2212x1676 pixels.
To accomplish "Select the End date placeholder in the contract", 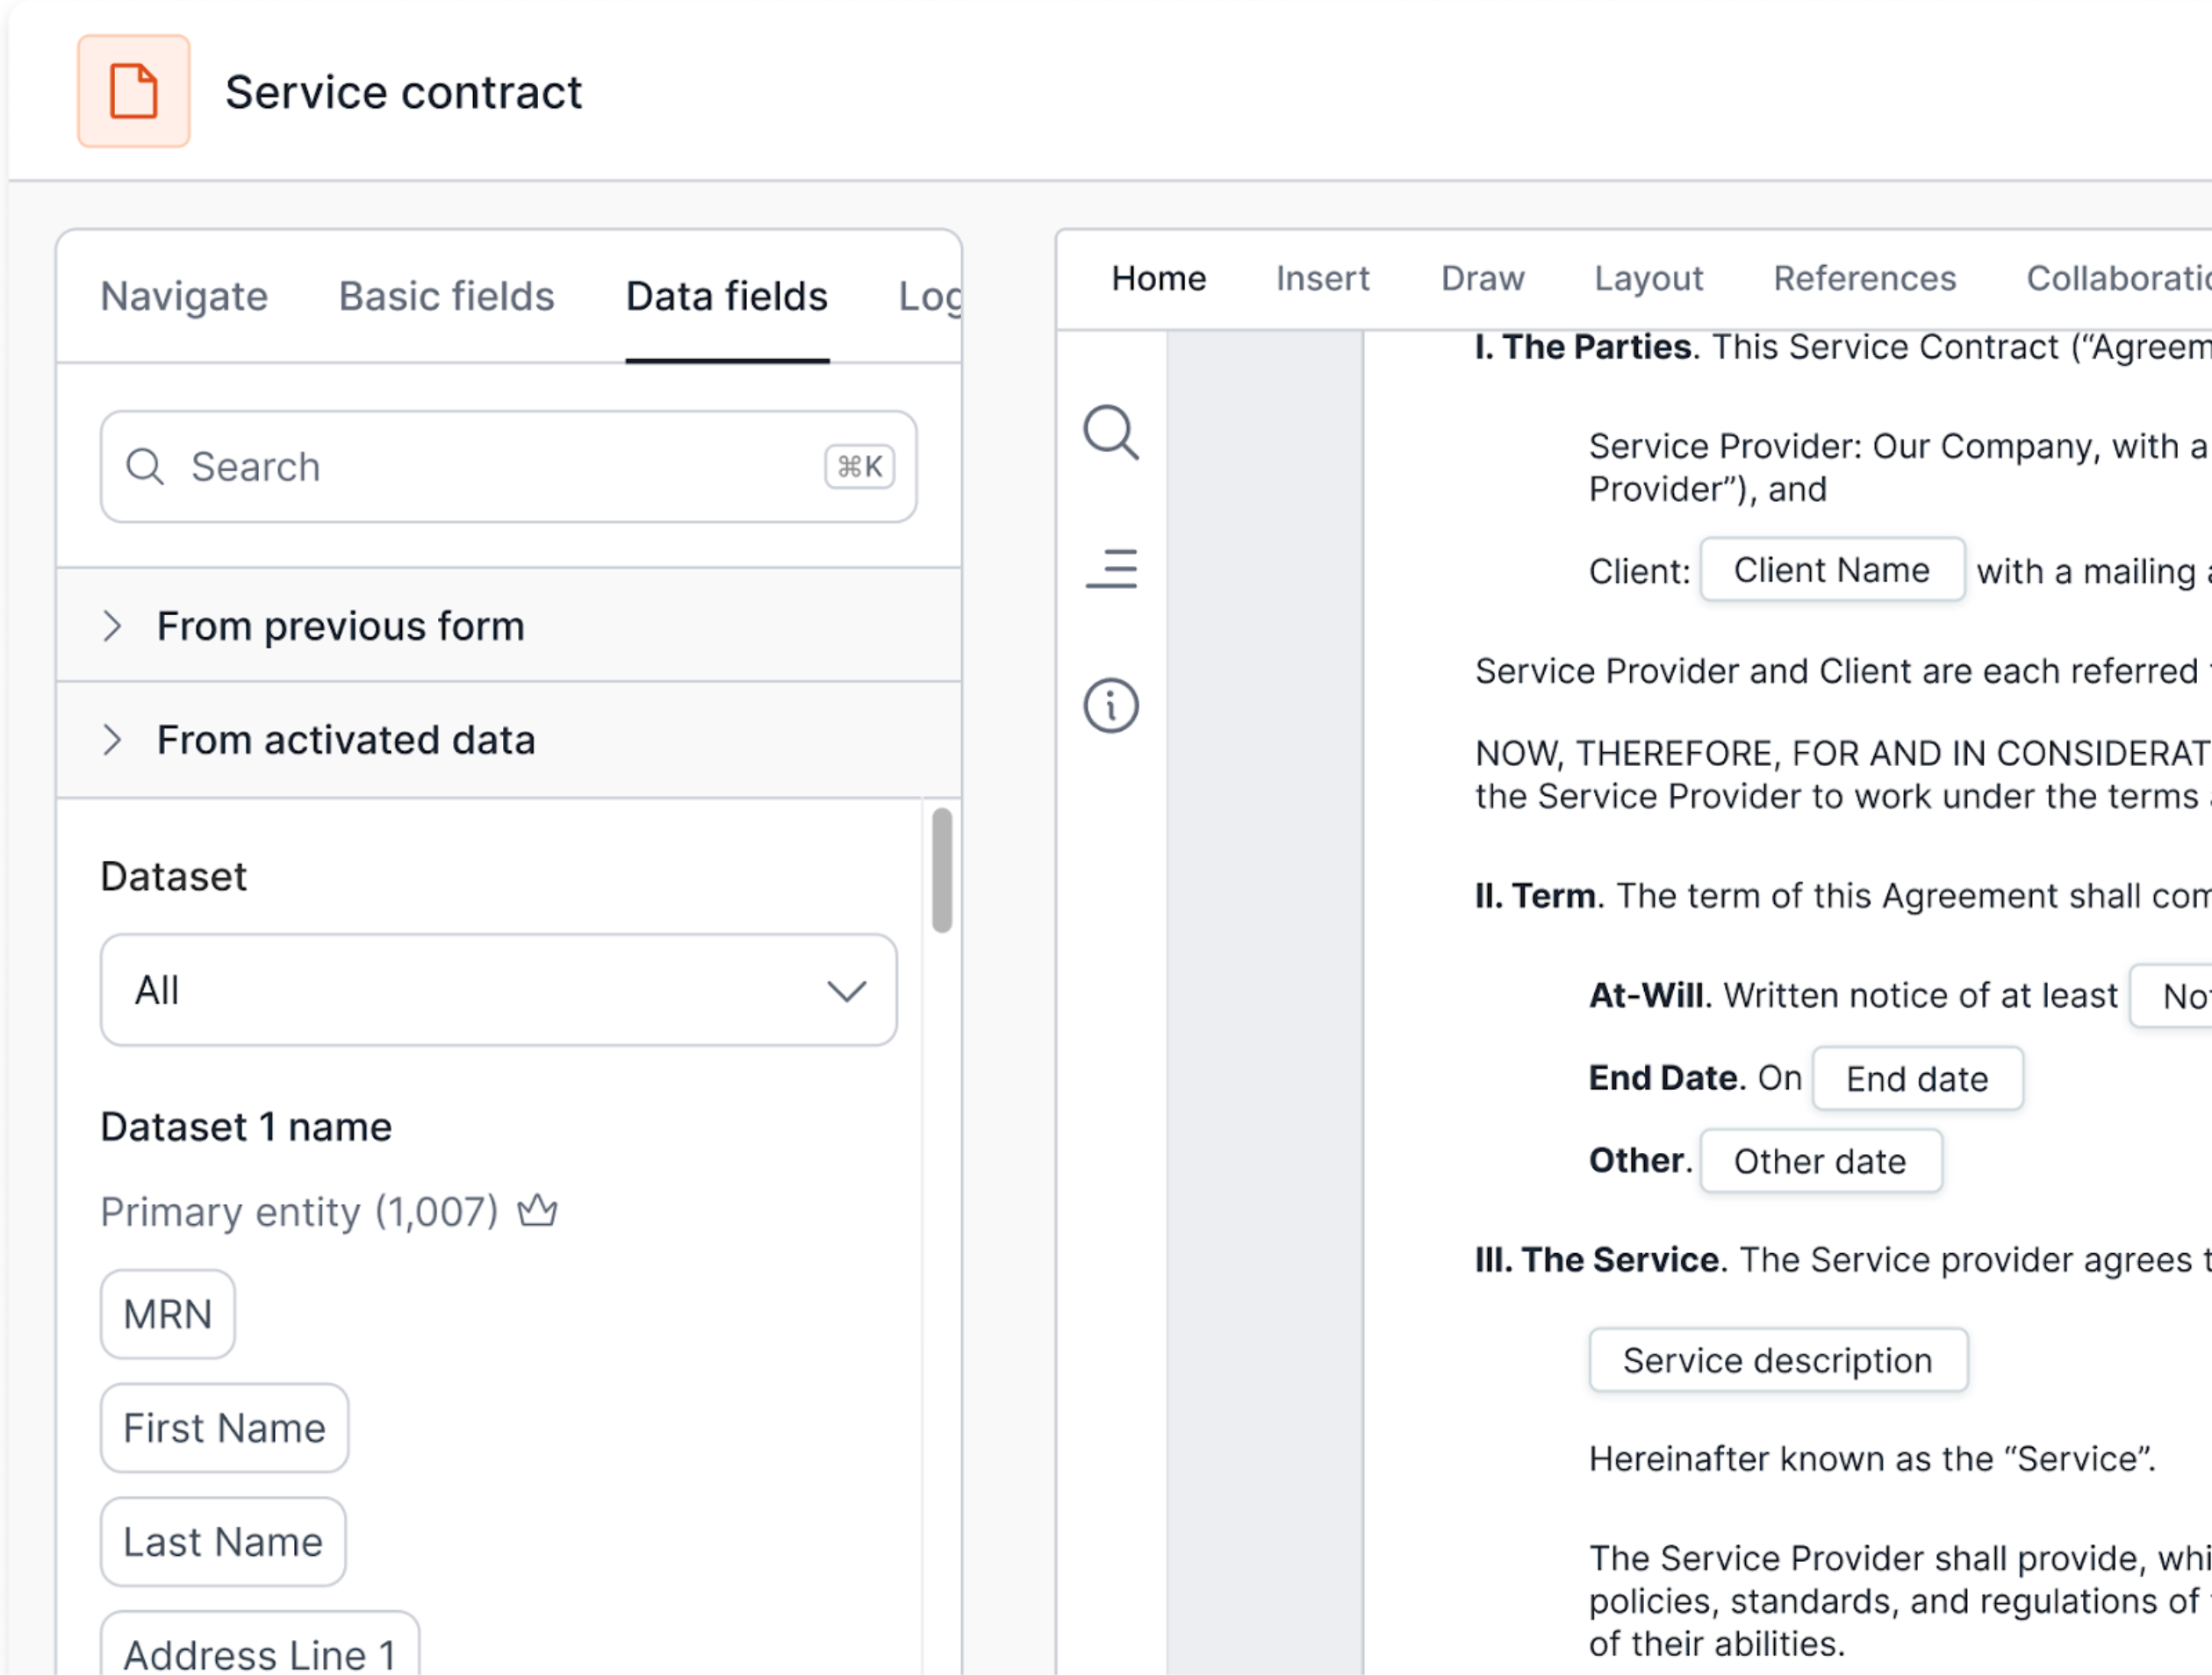I will [x=1917, y=1078].
